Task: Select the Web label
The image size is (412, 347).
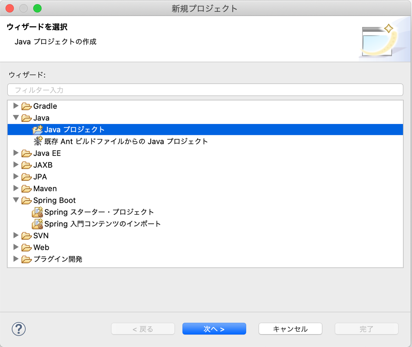Action: tap(41, 248)
